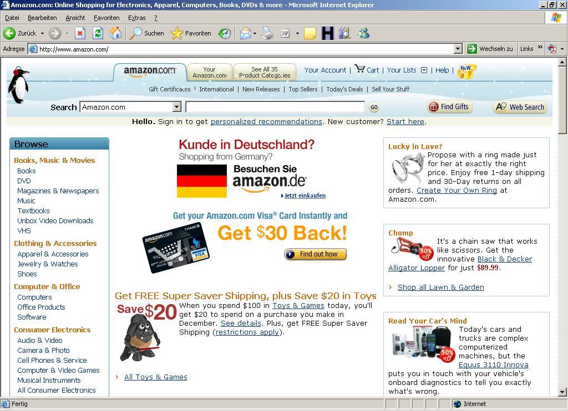Open the mail icon dropdown arrow
This screenshot has height=411, width=568.
click(255, 33)
